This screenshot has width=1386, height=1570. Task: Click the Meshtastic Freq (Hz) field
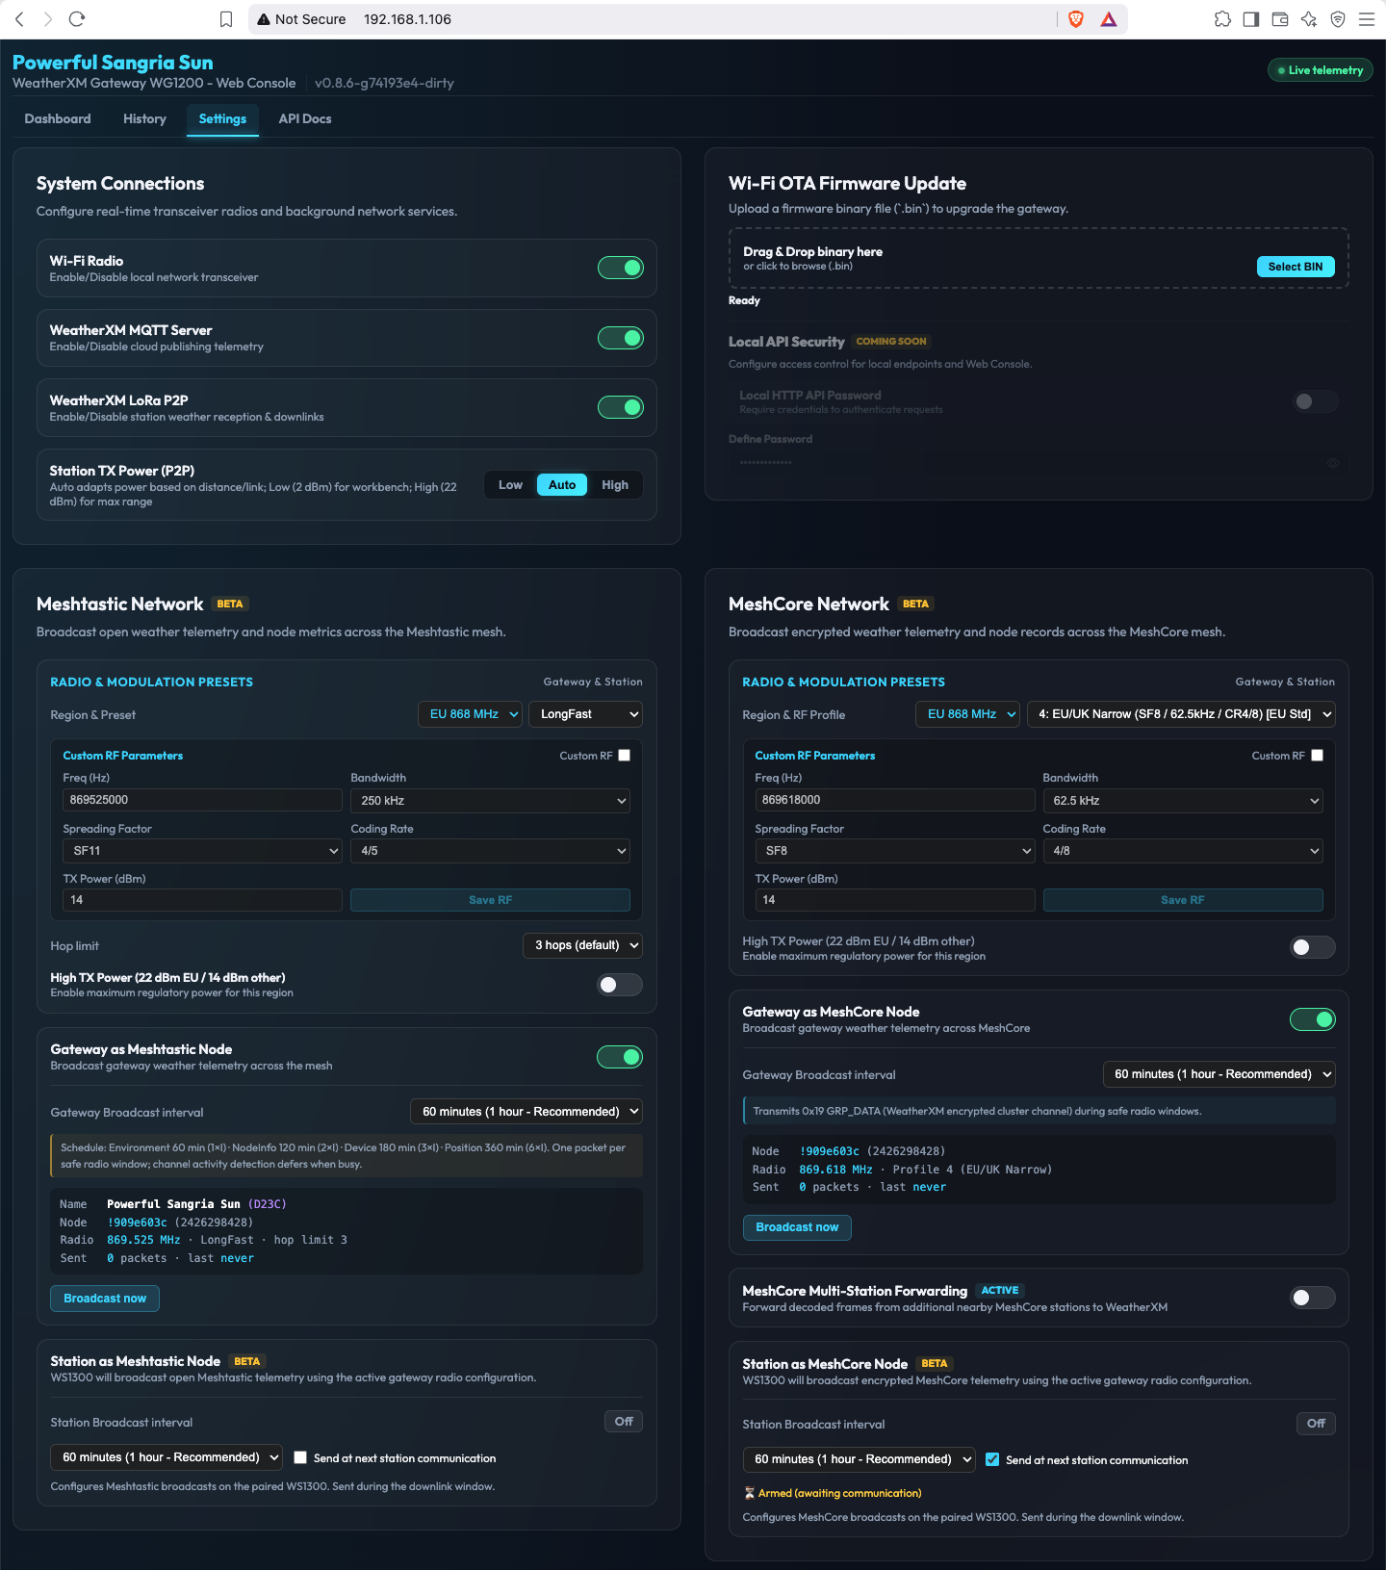(x=202, y=800)
